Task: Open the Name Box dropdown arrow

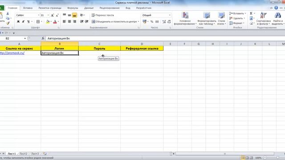Action: [25, 39]
